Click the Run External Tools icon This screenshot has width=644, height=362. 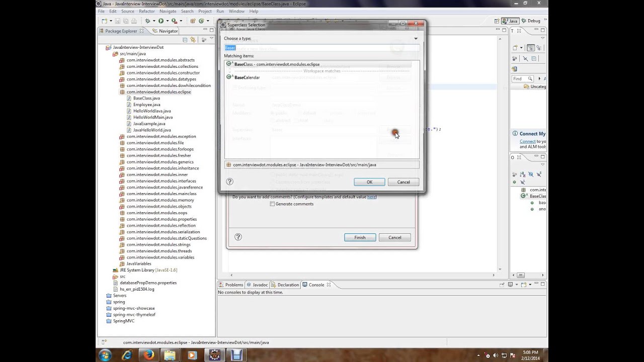pos(174,21)
